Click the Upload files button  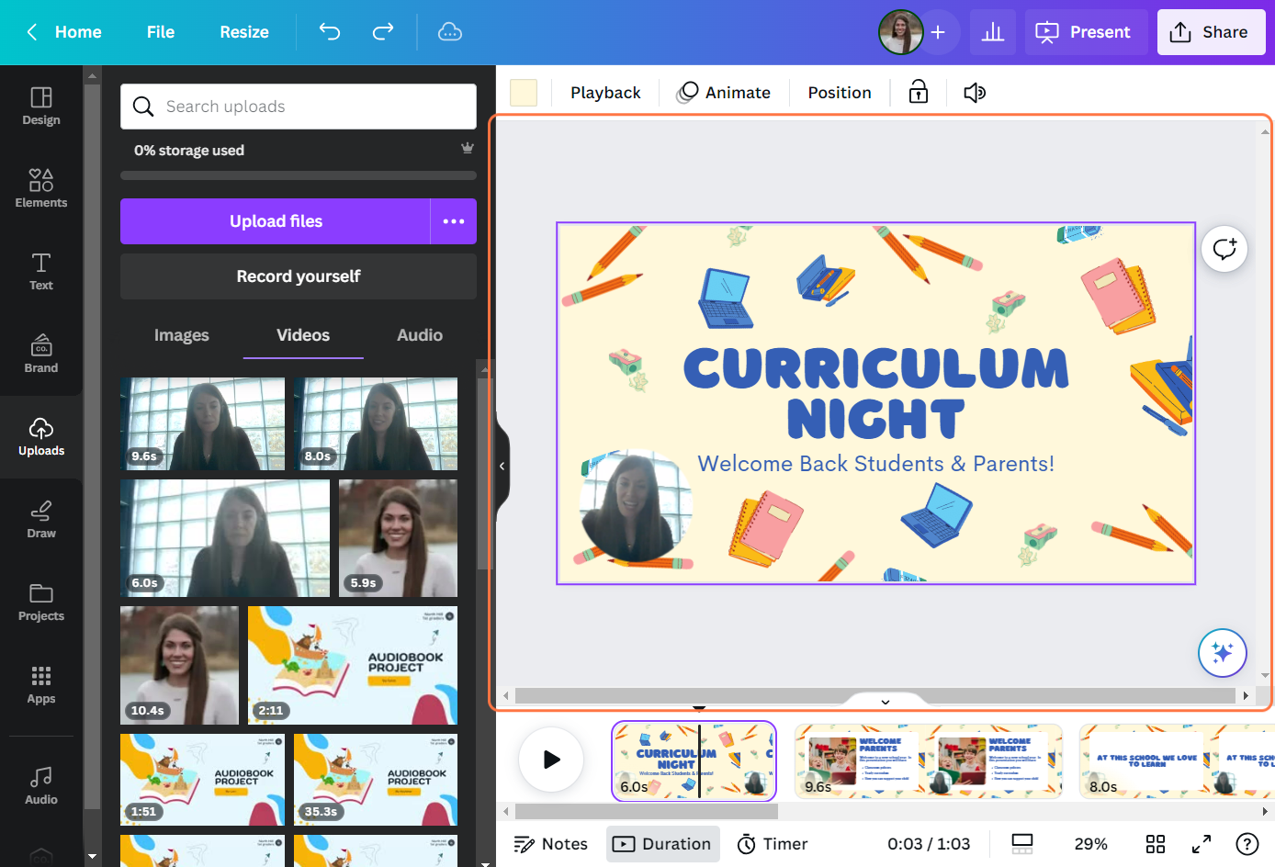(276, 221)
